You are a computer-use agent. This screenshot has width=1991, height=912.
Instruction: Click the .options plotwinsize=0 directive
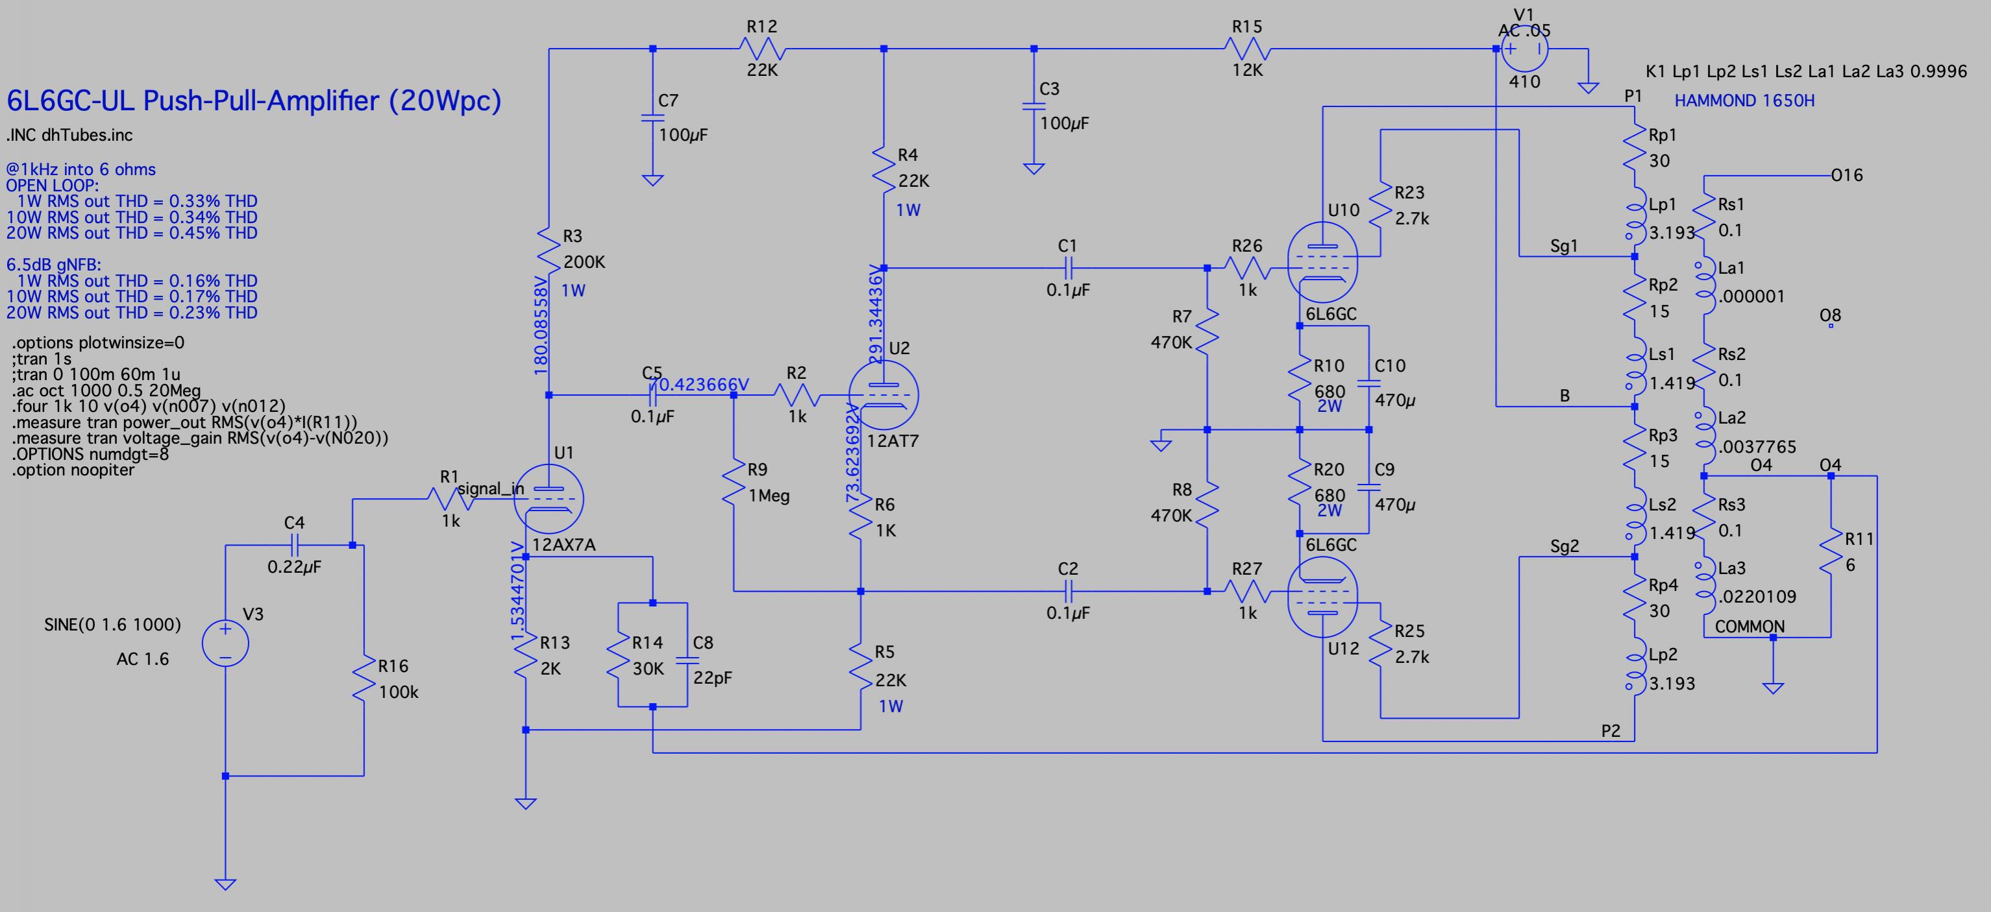[98, 343]
